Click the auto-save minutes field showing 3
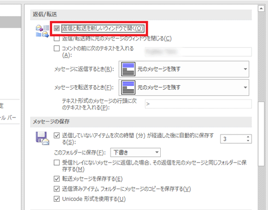Viewport: 268px width, 210px height. click(233, 139)
